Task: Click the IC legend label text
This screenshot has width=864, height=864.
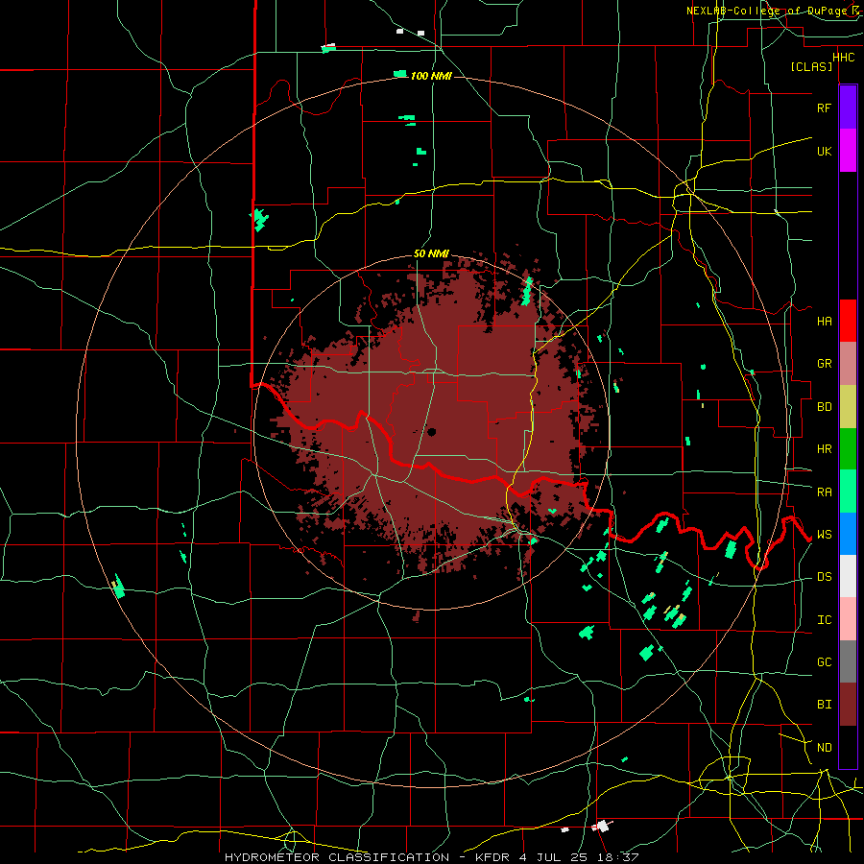Action: click(x=824, y=620)
